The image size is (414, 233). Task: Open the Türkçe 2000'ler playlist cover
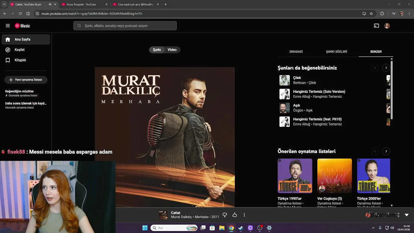[374, 176]
